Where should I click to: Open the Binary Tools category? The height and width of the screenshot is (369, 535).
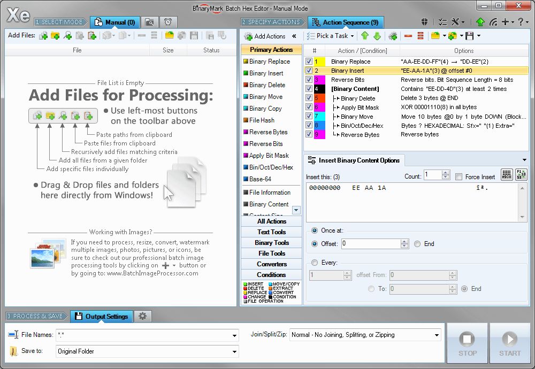click(x=272, y=242)
